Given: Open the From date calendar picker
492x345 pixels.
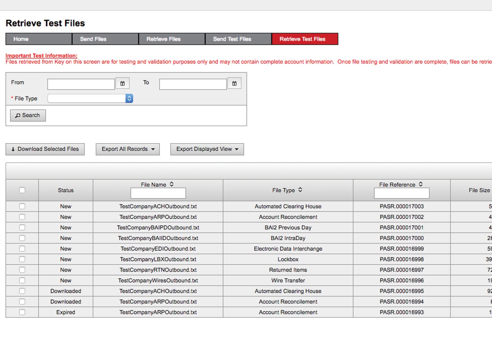Looking at the screenshot, I should tap(123, 83).
